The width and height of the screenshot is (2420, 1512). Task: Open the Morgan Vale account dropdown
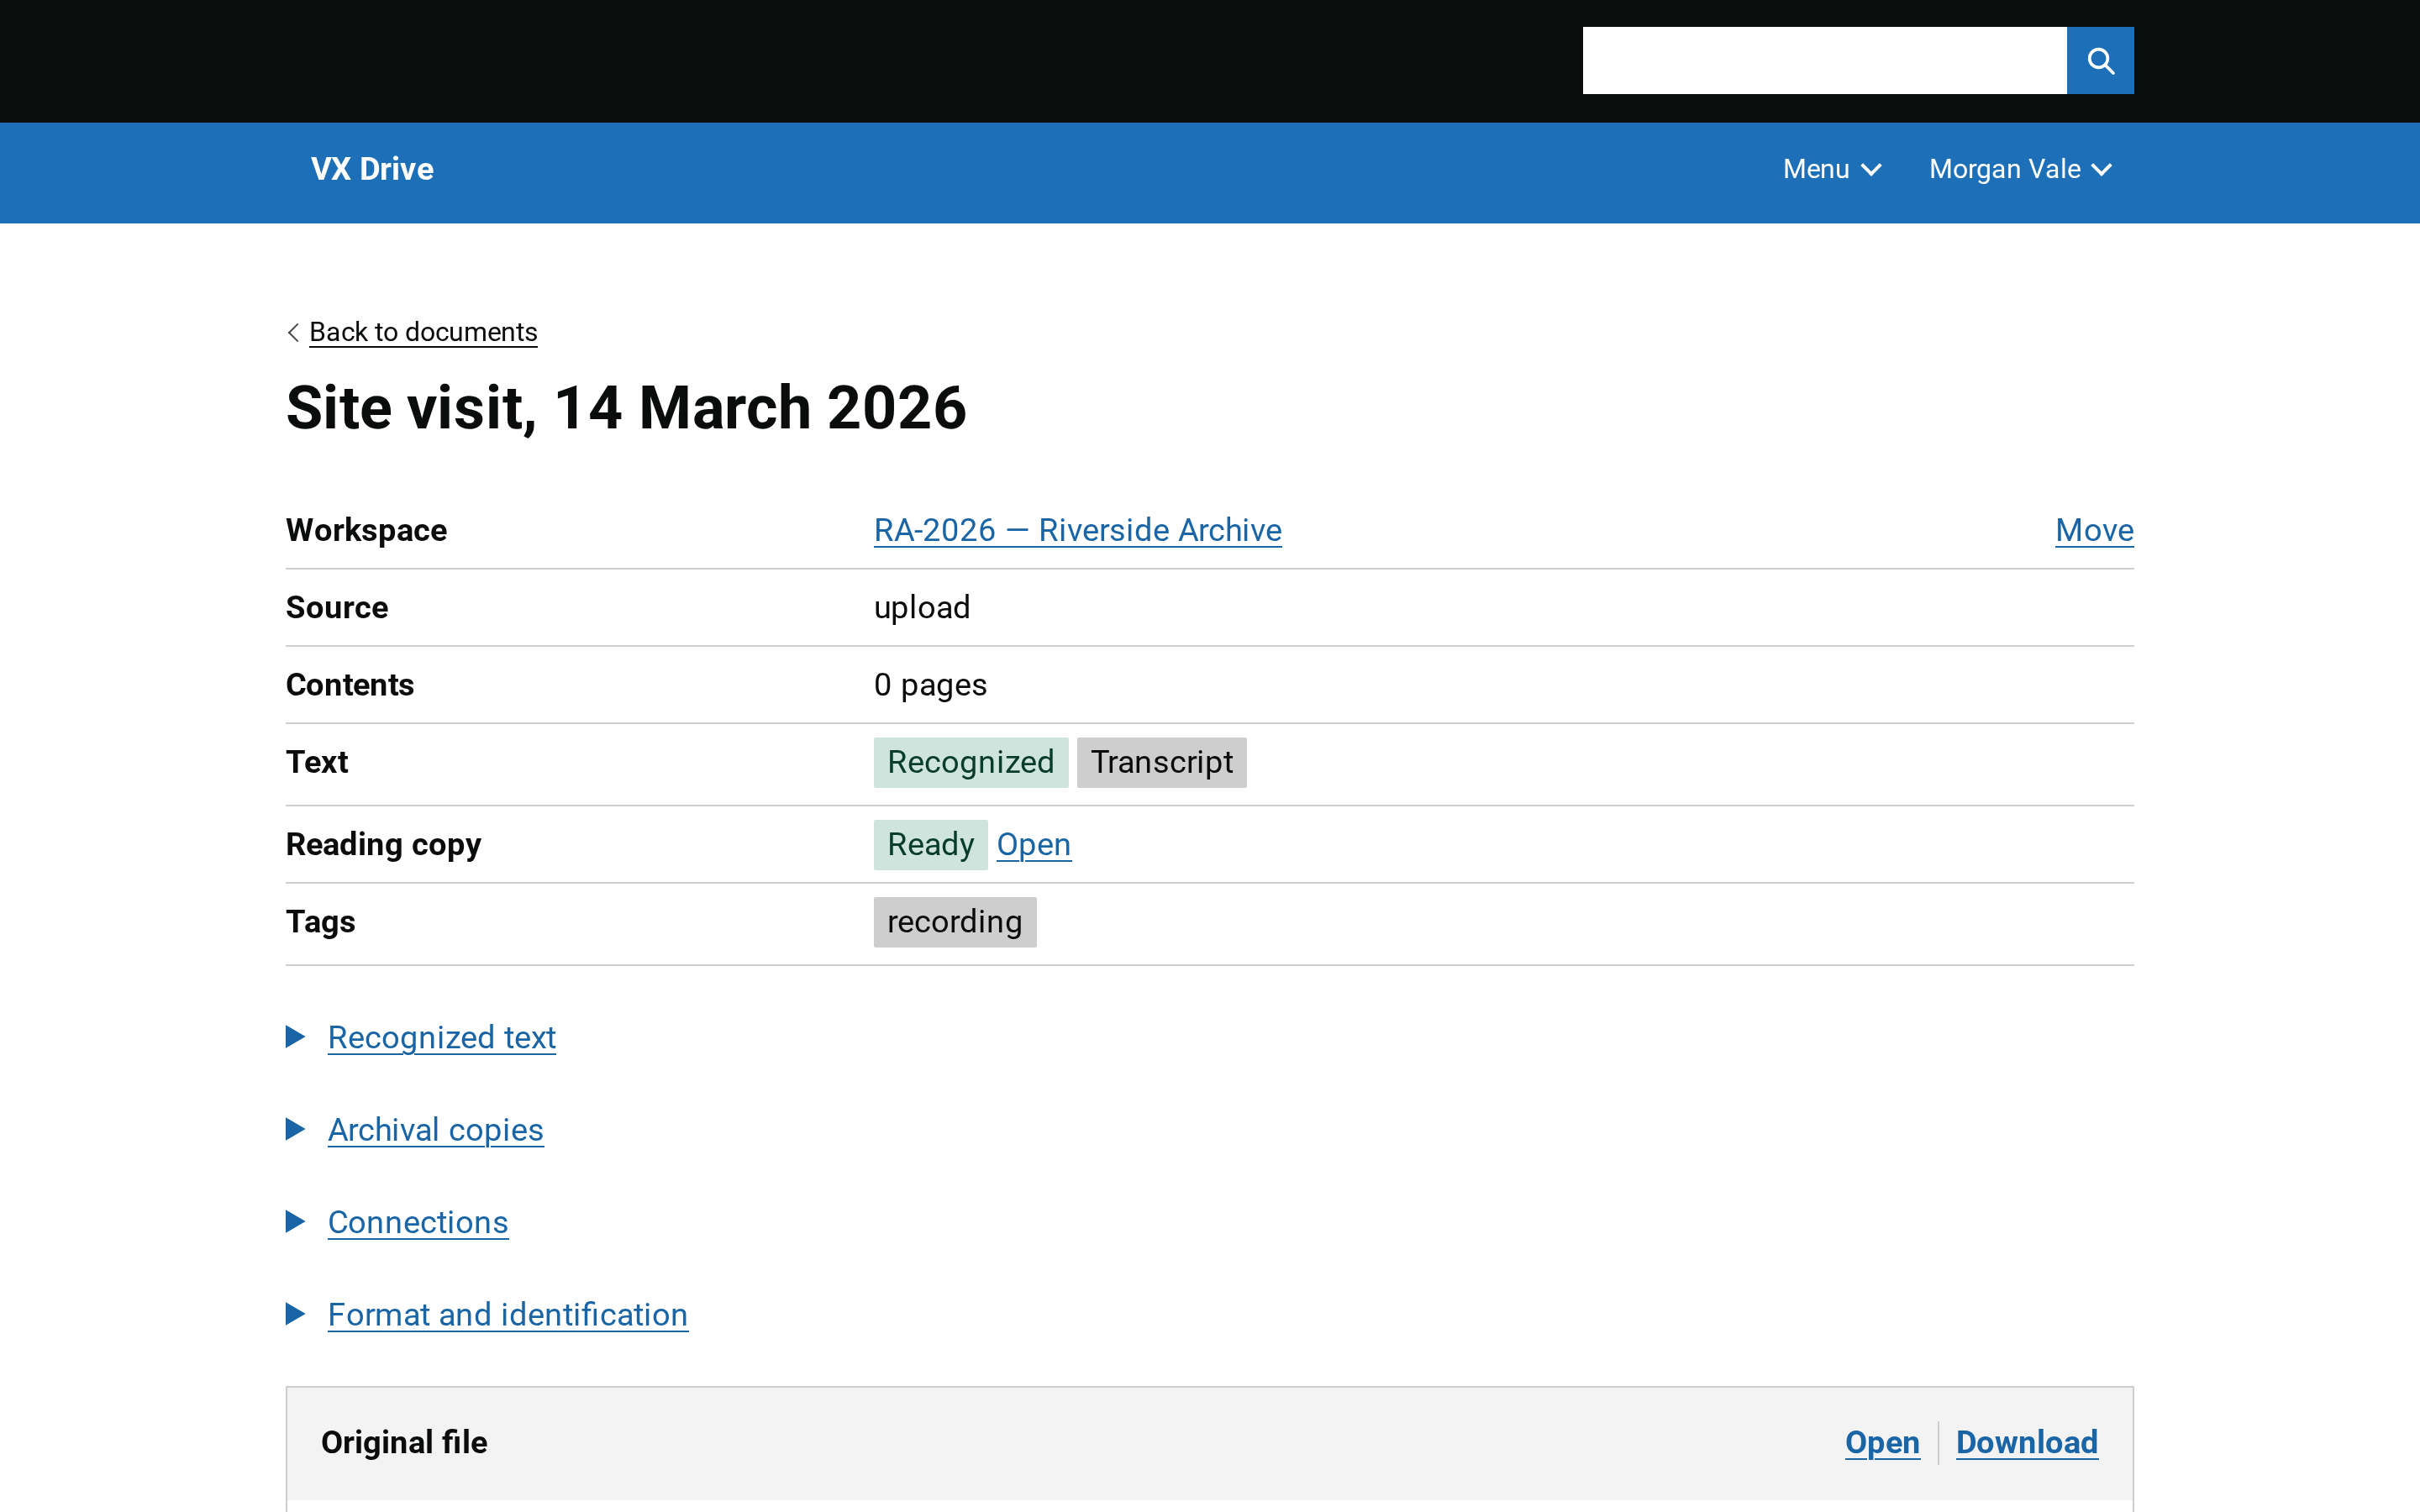[x=2020, y=169]
